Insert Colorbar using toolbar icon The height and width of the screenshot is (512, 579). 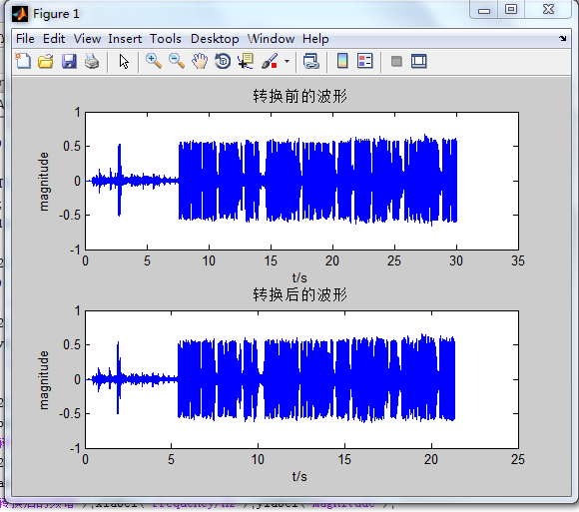pyautogui.click(x=342, y=61)
